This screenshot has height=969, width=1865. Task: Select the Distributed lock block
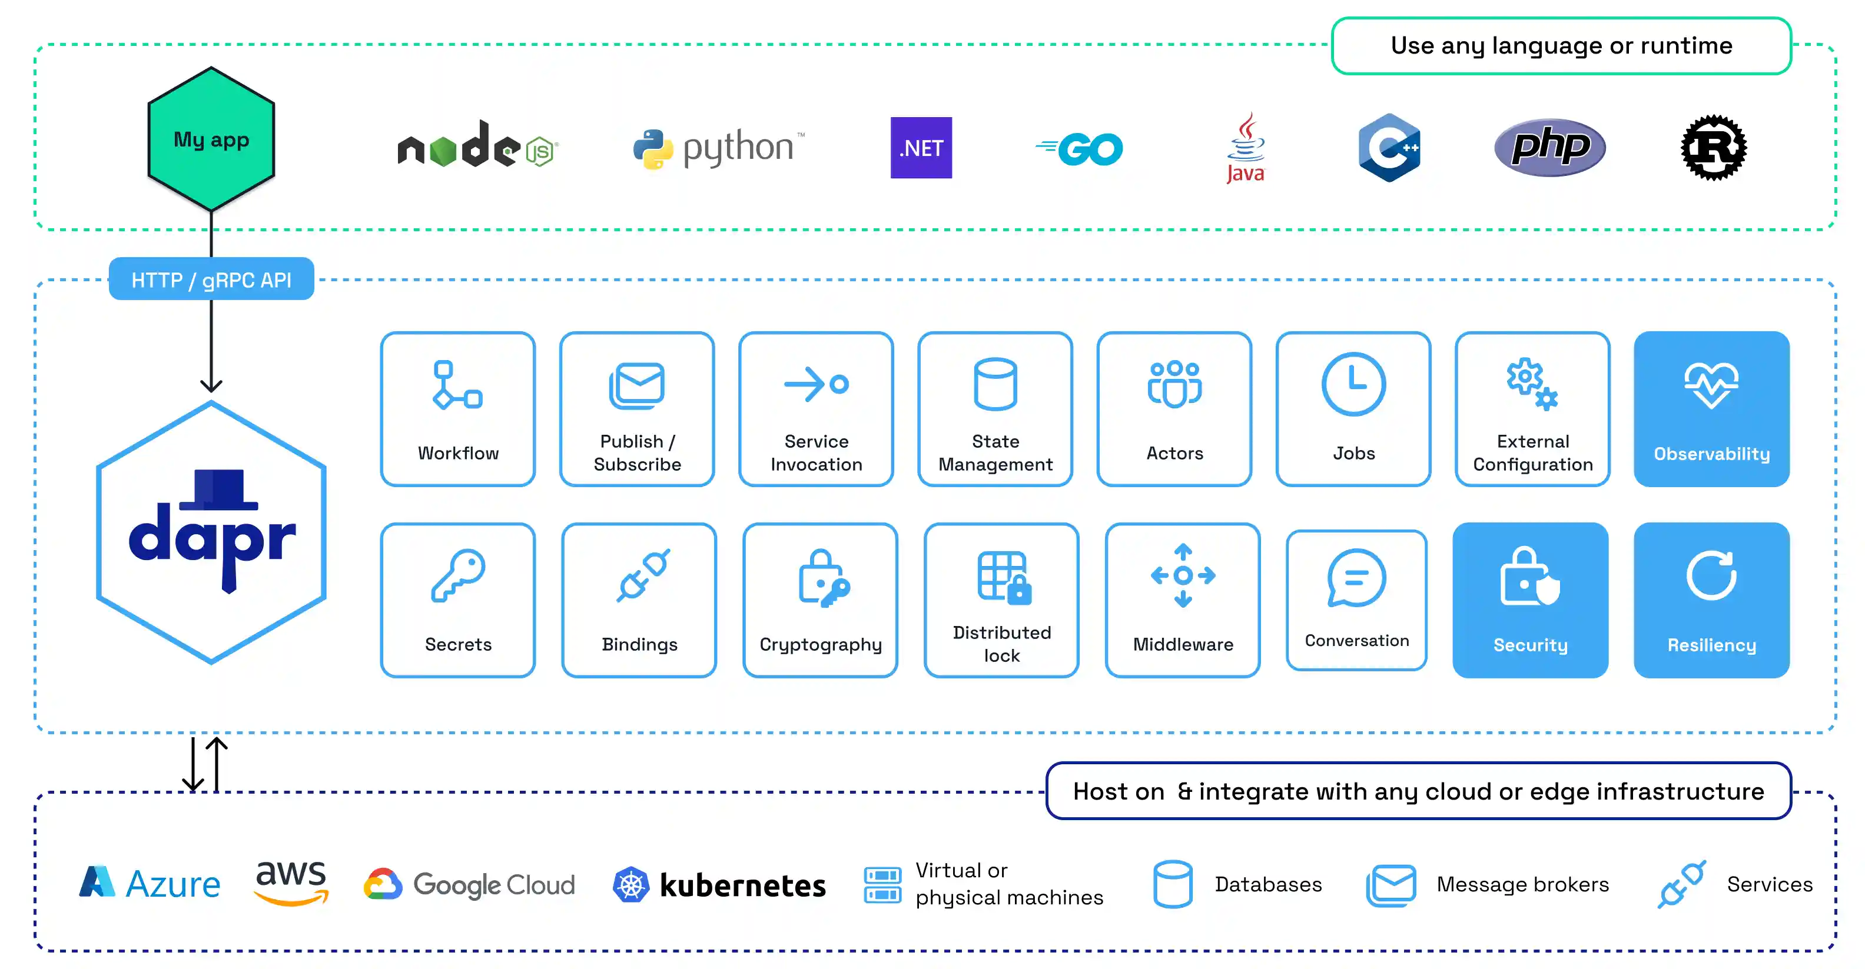point(1001,575)
